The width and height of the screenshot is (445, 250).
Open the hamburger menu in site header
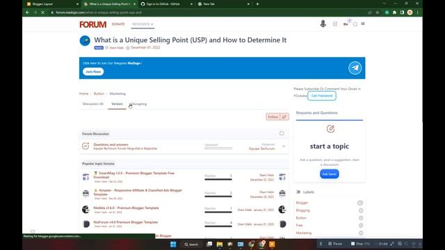click(x=363, y=24)
